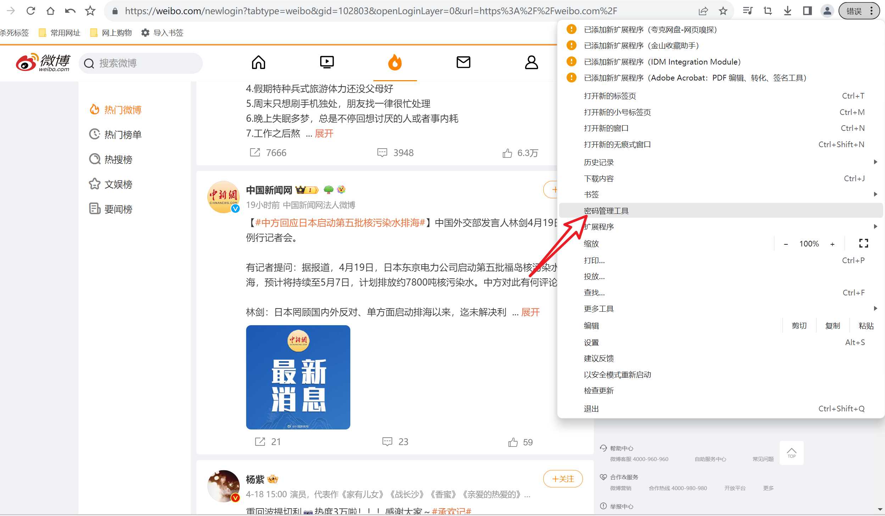Decrease zoom with minus button

786,244
